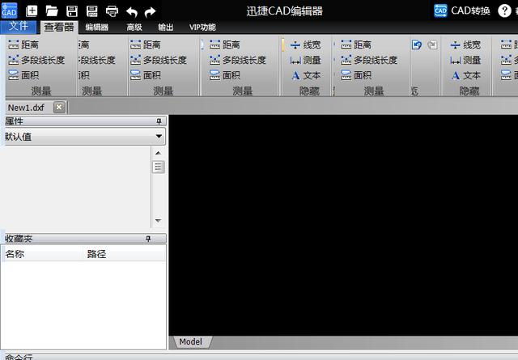Redo the last undone action

151,12
